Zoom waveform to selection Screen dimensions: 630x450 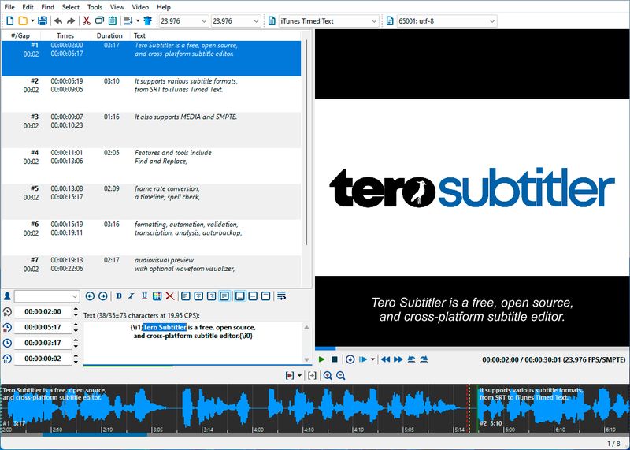click(312, 376)
